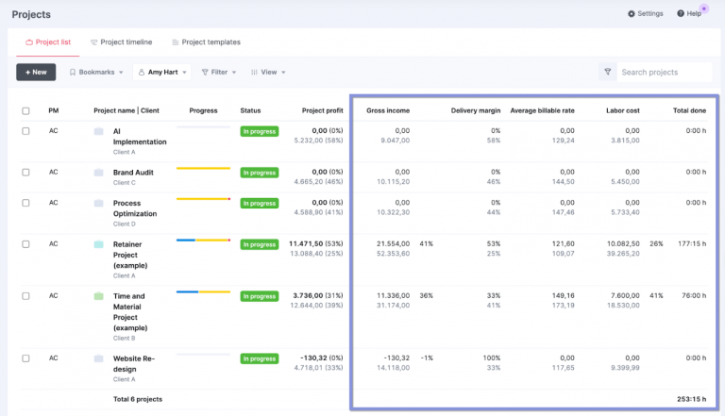Open the Bookmarks dropdown
Image resolution: width=725 pixels, height=416 pixels.
pyautogui.click(x=97, y=72)
